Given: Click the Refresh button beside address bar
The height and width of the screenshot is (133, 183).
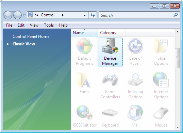Looking at the screenshot, I should pos(93,15).
